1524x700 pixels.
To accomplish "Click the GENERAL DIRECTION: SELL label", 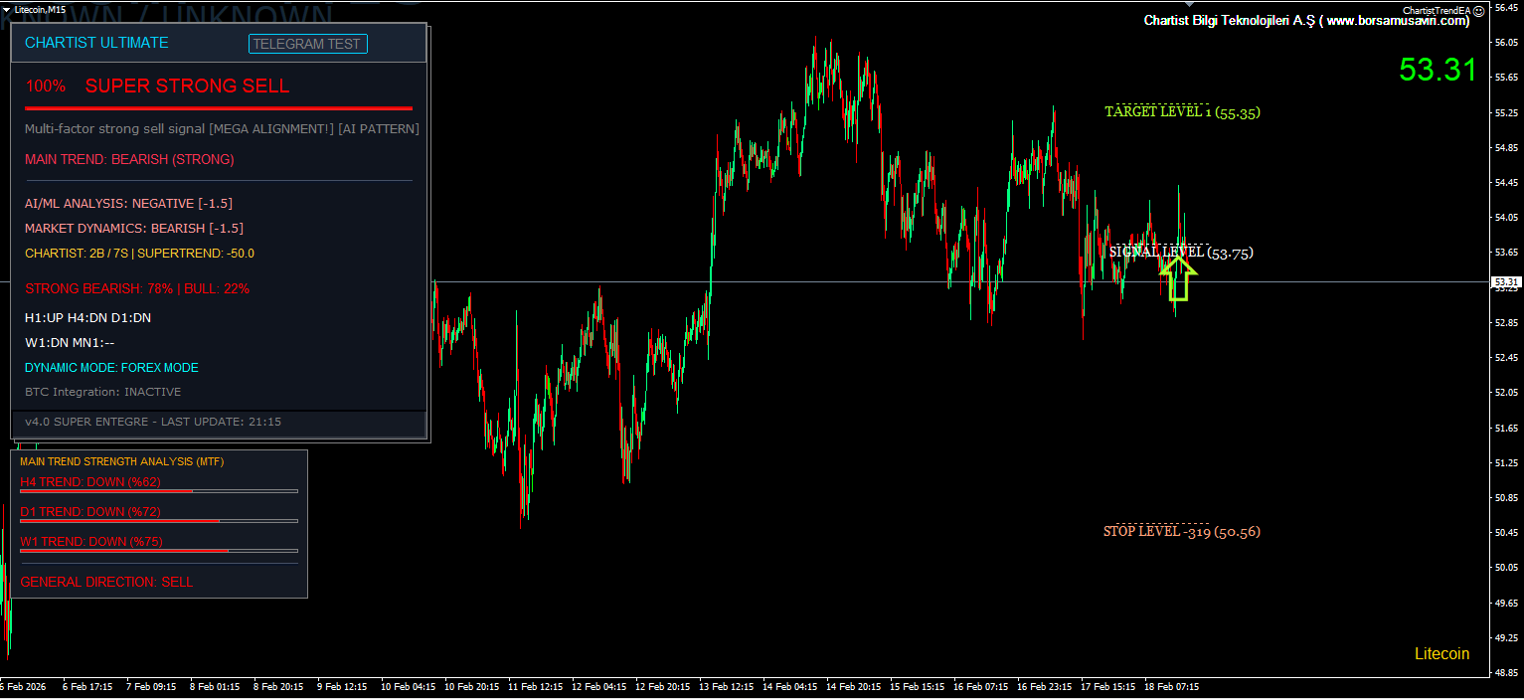I will coord(106,582).
